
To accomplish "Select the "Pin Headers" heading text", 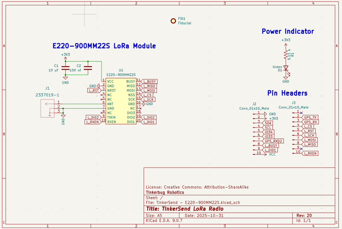I will (x=287, y=93).
